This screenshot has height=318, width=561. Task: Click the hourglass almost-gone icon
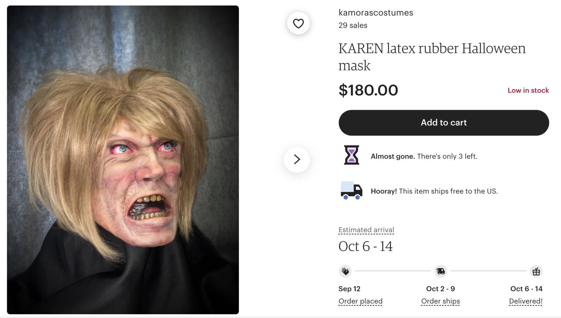tap(352, 155)
